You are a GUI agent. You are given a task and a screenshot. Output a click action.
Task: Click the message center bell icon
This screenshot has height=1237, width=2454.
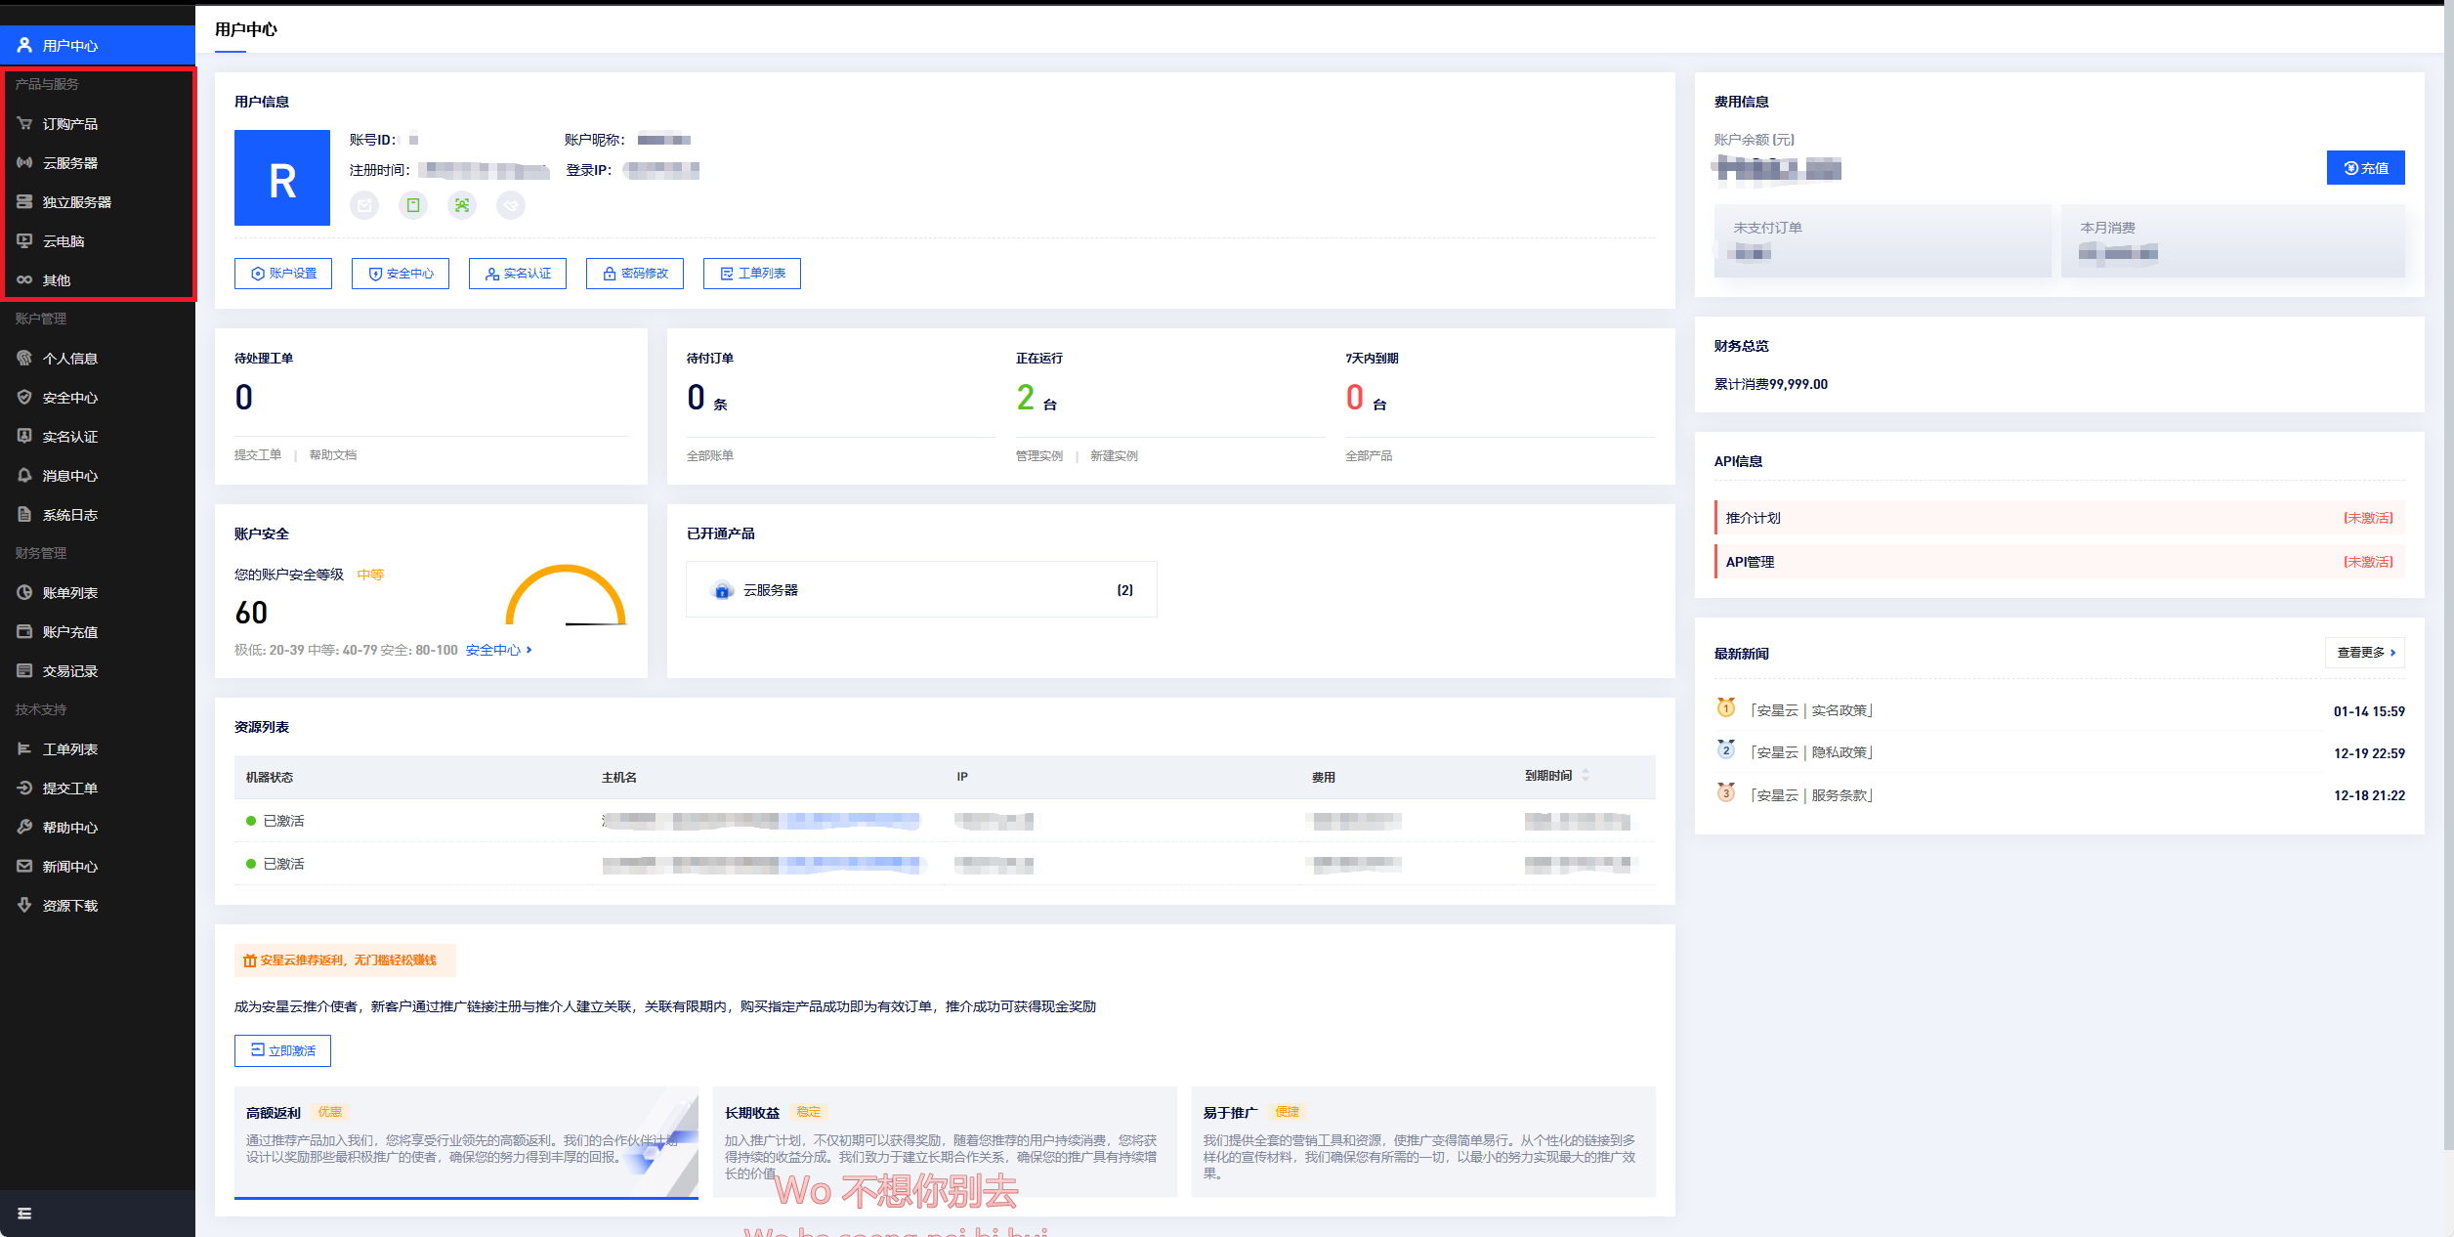pyautogui.click(x=24, y=475)
